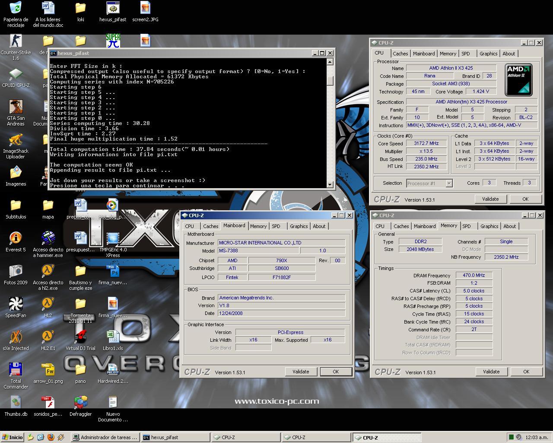Open the Subtitulos folder

16,209
